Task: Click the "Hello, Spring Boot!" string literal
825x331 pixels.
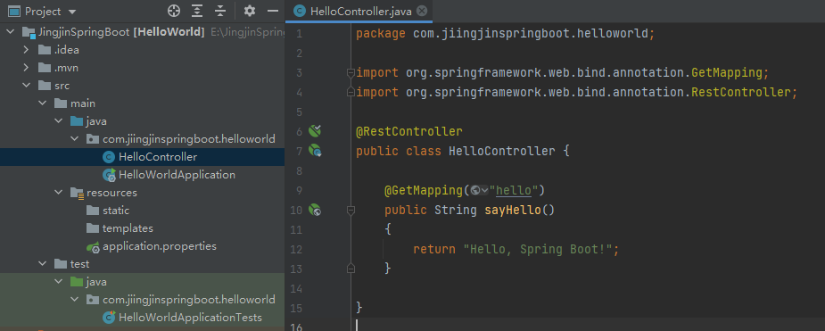Action: [x=538, y=249]
